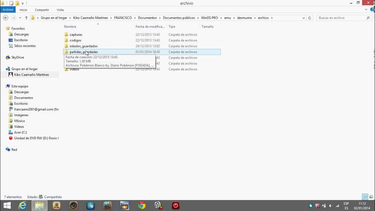Open Vídeos under Este equipo

point(19,127)
